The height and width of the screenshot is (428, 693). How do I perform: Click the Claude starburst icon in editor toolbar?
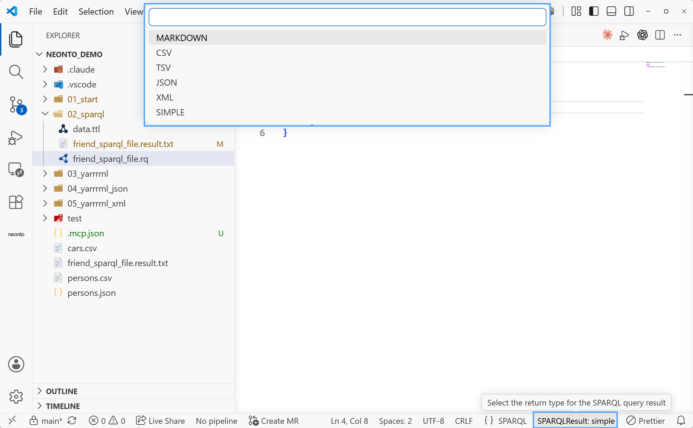607,35
